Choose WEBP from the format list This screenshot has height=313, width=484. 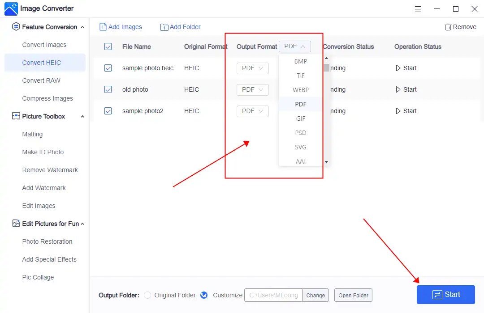300,90
